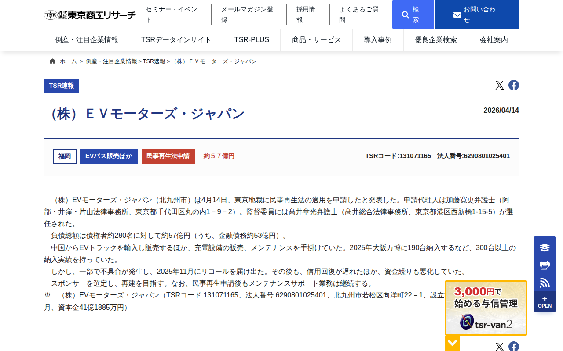Click the blue TSR速報 category label
The width and height of the screenshot is (563, 351).
coord(62,86)
